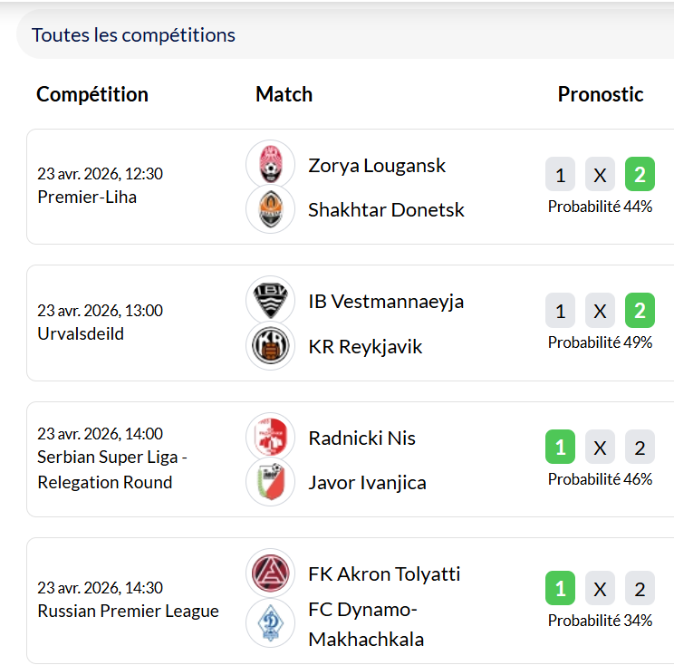Select prediction 1 for Zorya Lougansk match
This screenshot has height=665, width=674.
(560, 175)
